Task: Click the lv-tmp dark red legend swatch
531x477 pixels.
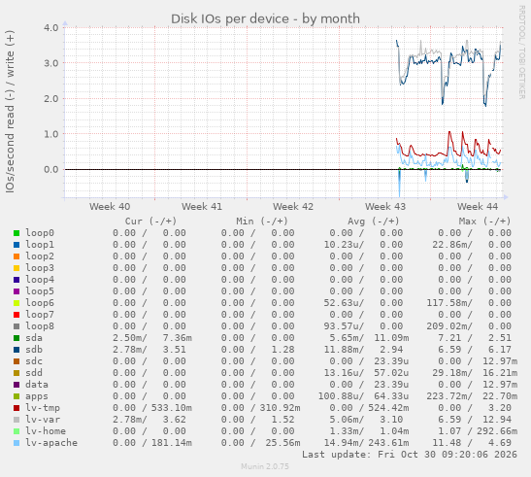Action: [17, 408]
